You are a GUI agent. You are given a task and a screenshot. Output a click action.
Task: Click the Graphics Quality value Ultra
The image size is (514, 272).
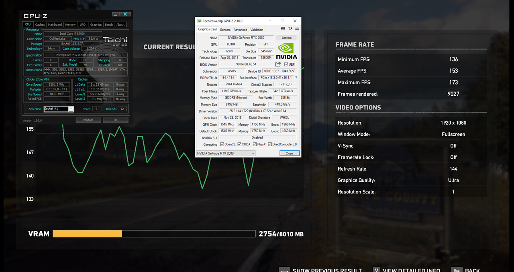[453, 180]
